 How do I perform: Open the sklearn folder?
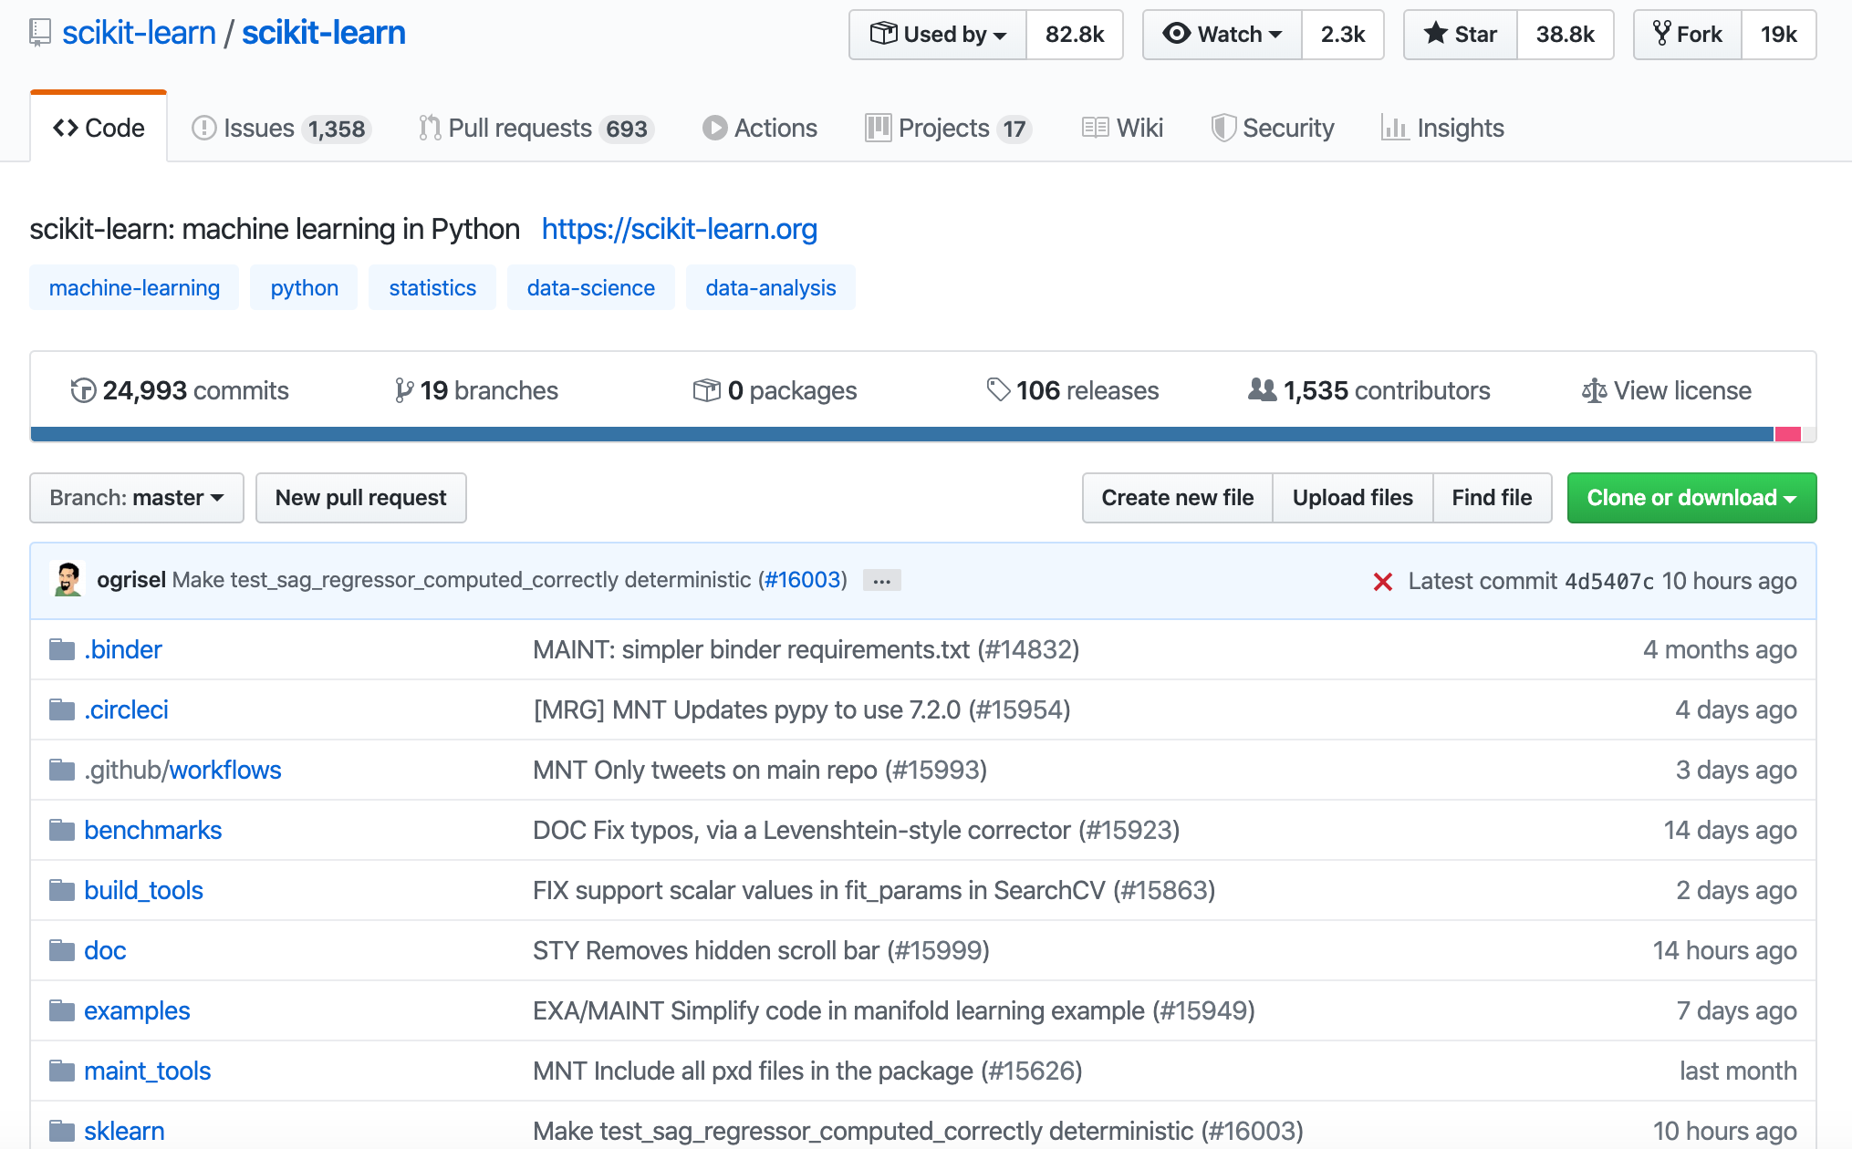point(124,1131)
